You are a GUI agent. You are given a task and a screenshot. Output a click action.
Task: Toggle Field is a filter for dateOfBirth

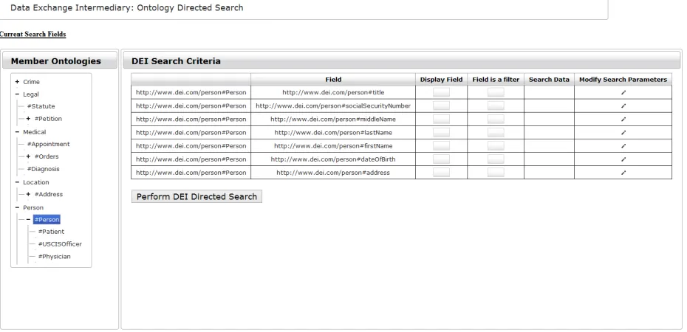coord(496,159)
